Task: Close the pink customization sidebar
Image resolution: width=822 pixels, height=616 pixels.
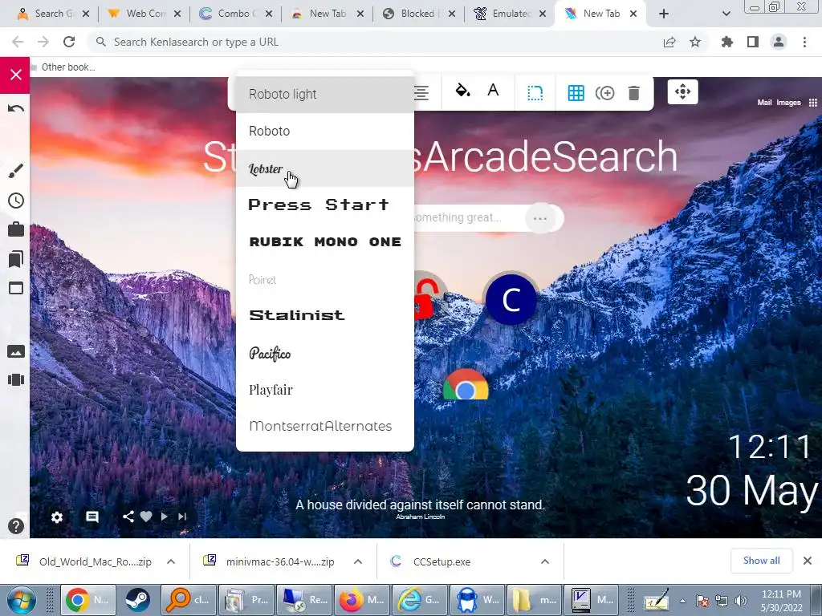Action: [x=15, y=75]
